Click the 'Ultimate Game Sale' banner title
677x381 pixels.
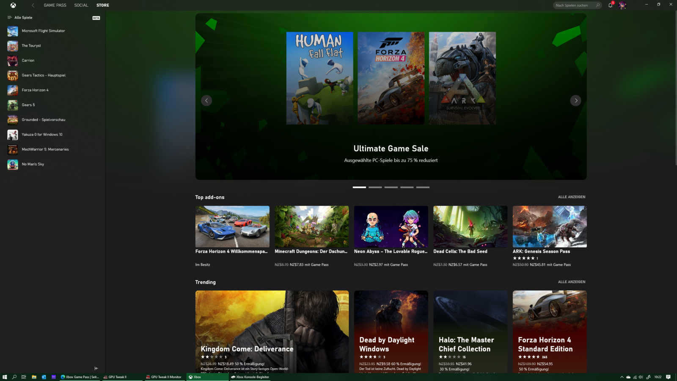[x=391, y=149]
